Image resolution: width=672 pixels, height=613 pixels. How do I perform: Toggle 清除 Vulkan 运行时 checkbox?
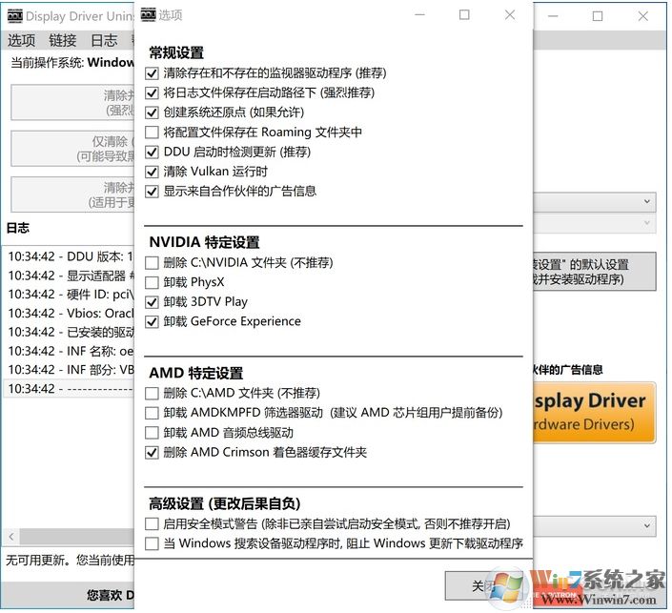(x=152, y=172)
